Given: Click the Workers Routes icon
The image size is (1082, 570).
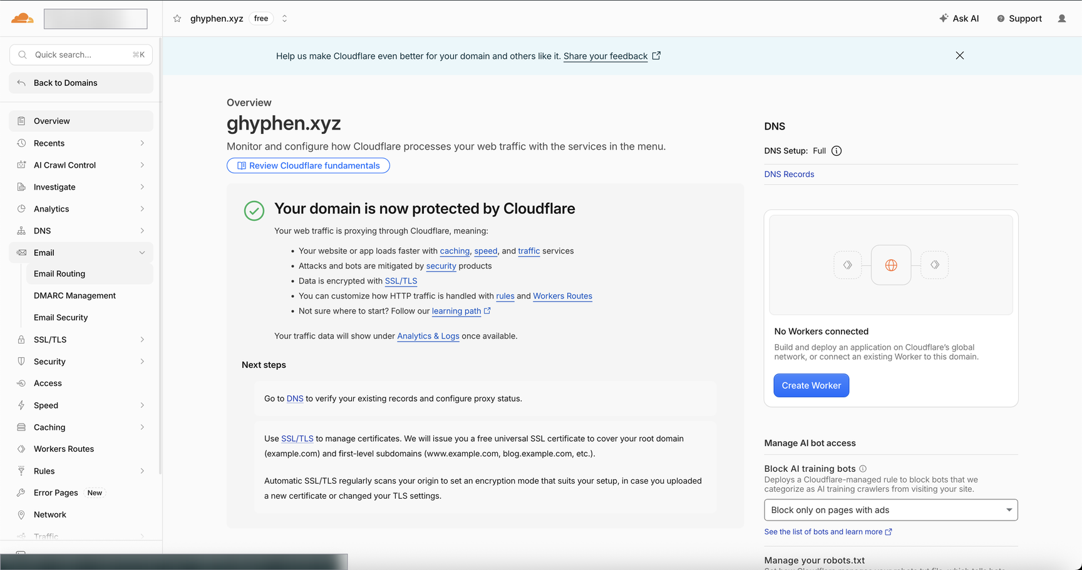Looking at the screenshot, I should [21, 449].
